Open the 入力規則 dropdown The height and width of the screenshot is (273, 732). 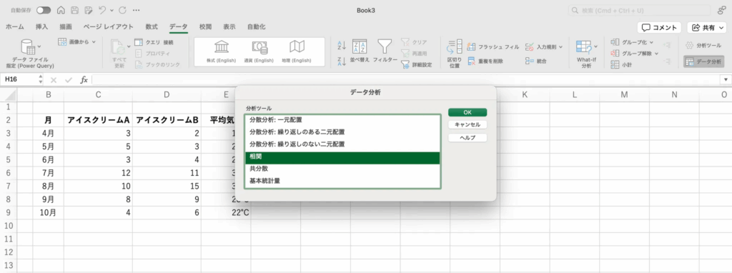click(x=544, y=47)
